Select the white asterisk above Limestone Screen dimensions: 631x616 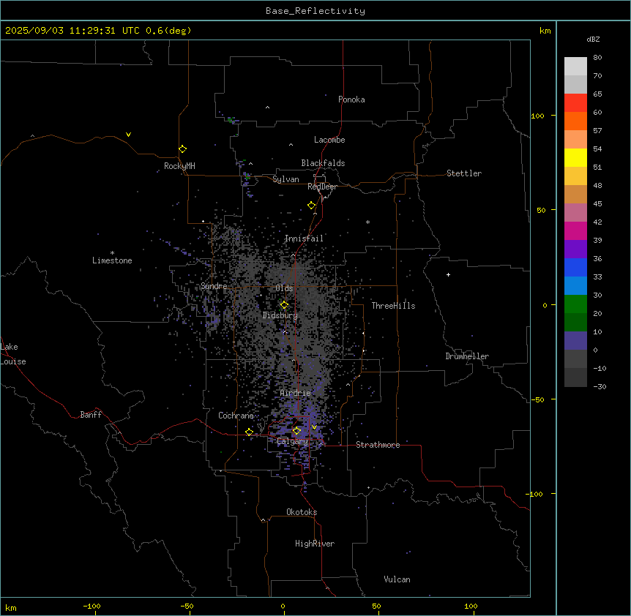112,252
